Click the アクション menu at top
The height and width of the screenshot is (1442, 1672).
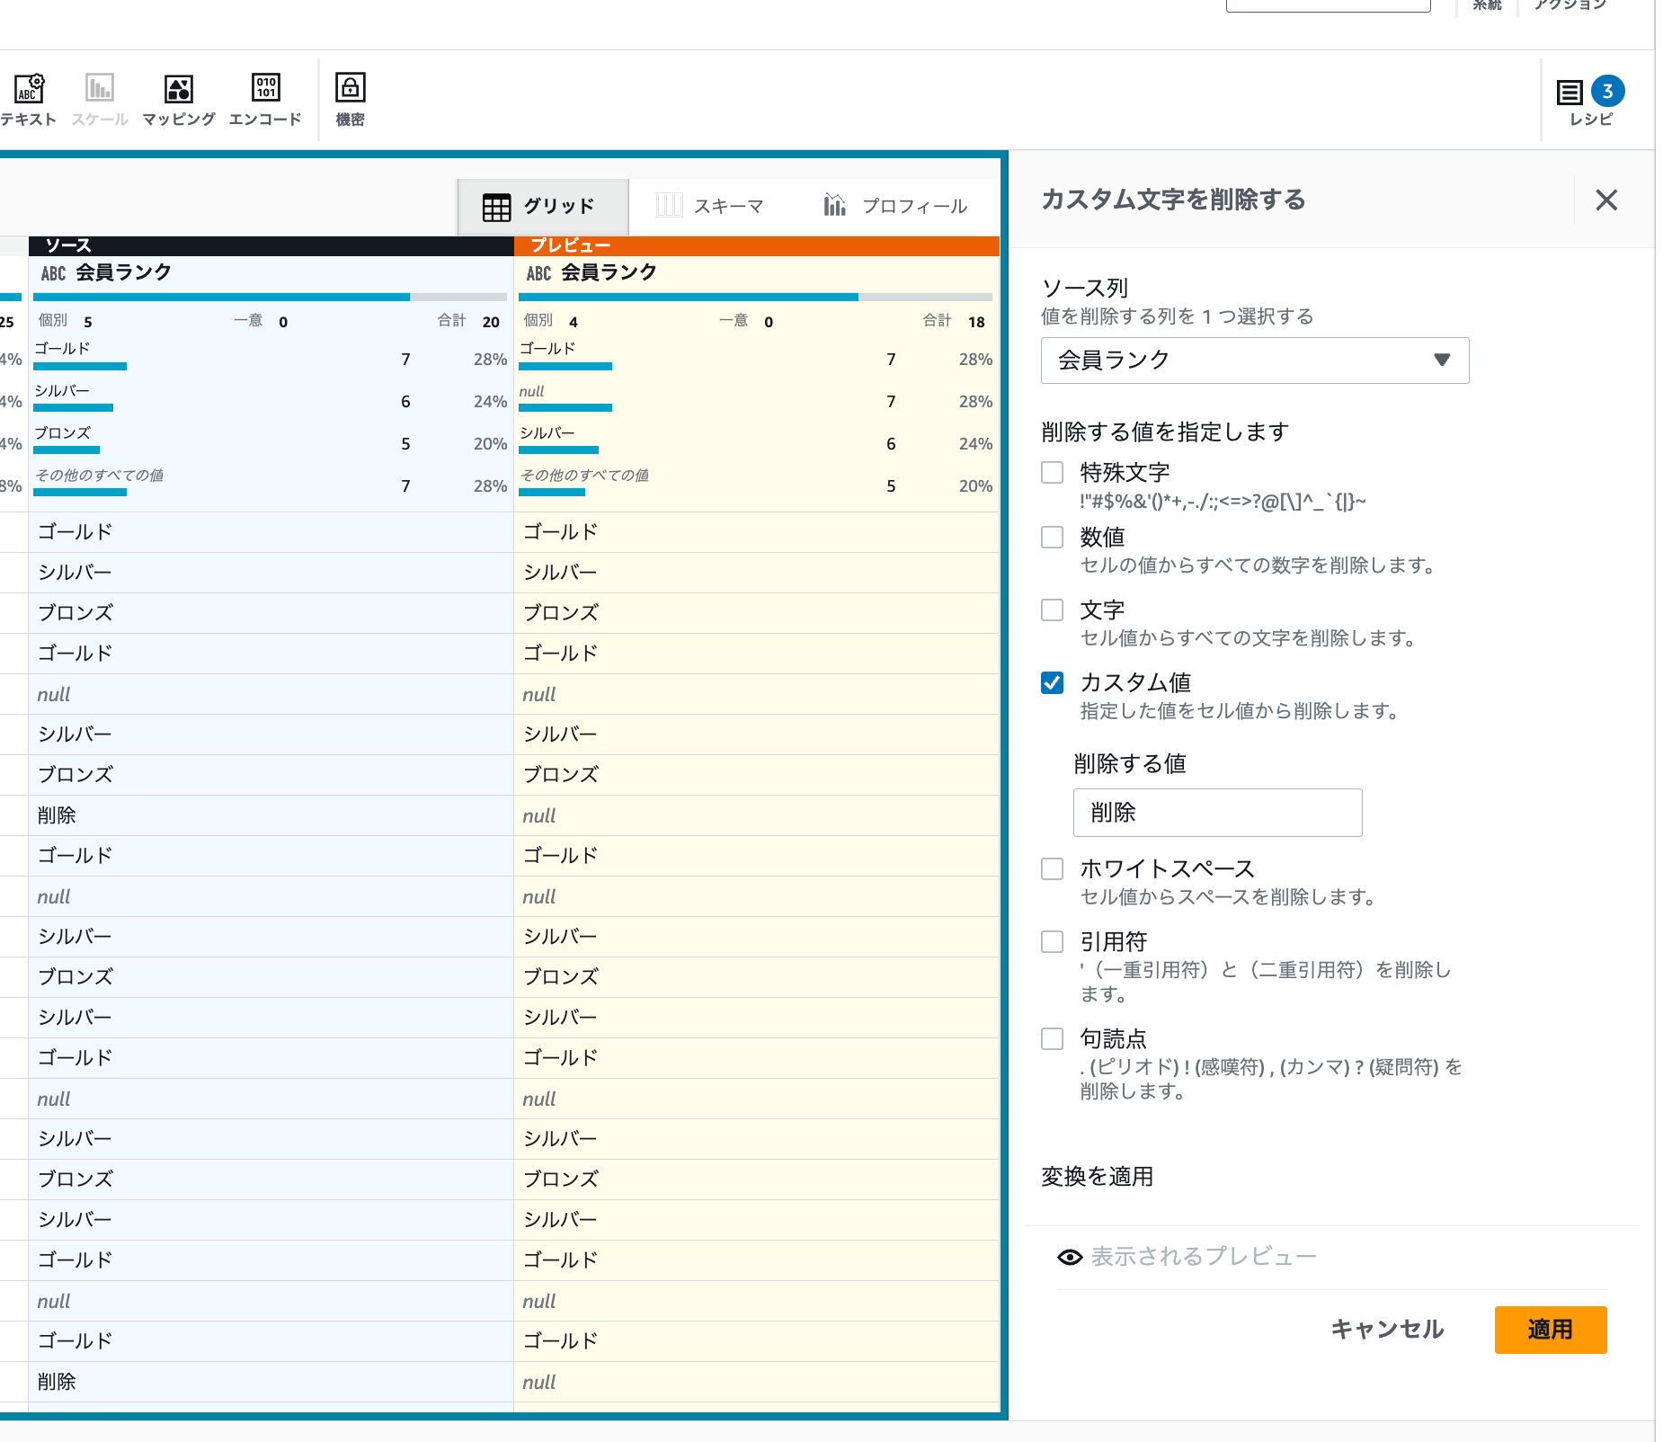[x=1570, y=4]
